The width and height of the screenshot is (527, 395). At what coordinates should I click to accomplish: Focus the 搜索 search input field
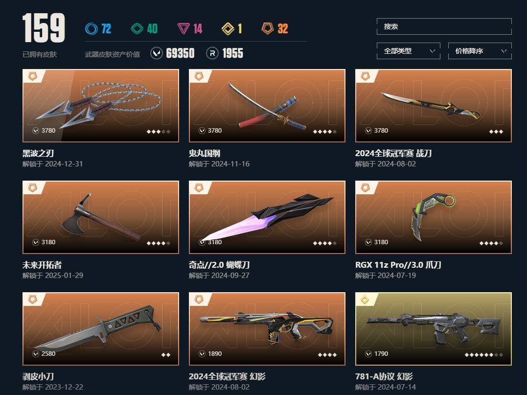point(444,26)
